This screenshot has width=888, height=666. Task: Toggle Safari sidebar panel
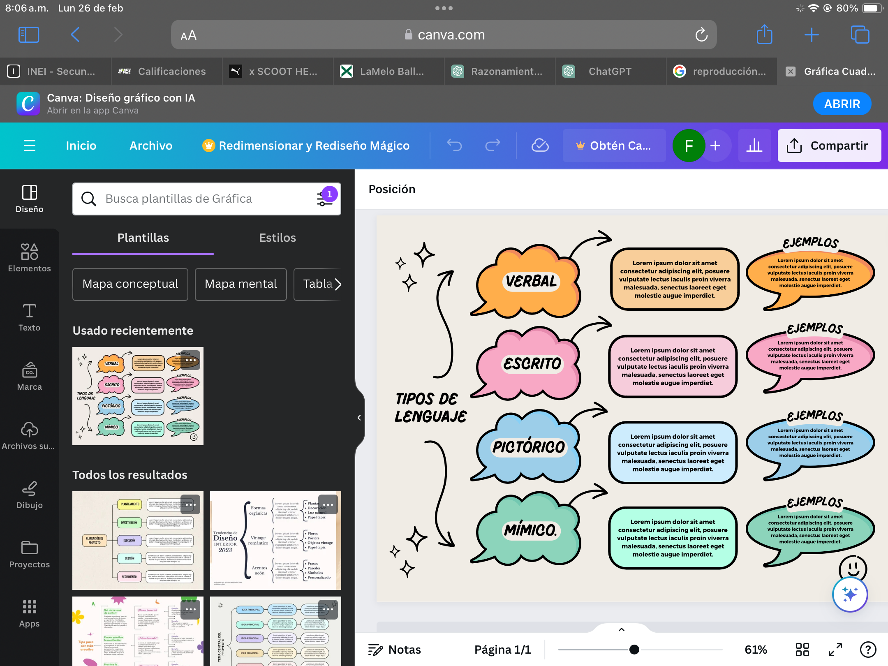[x=29, y=35]
